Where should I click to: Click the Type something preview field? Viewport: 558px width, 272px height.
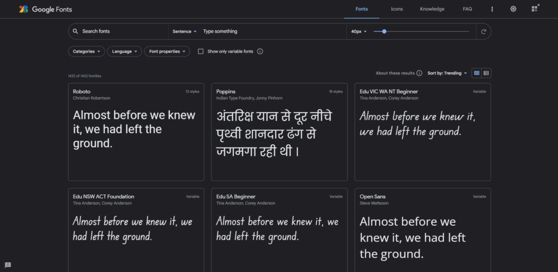click(x=272, y=31)
